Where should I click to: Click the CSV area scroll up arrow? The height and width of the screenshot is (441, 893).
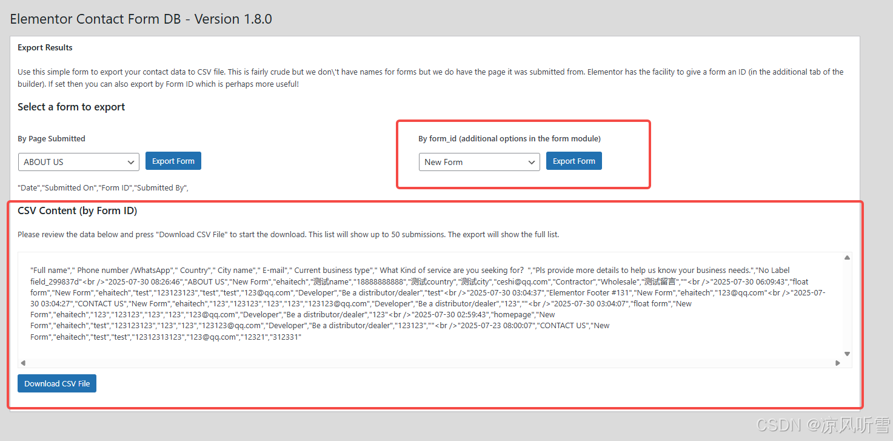pos(847,258)
